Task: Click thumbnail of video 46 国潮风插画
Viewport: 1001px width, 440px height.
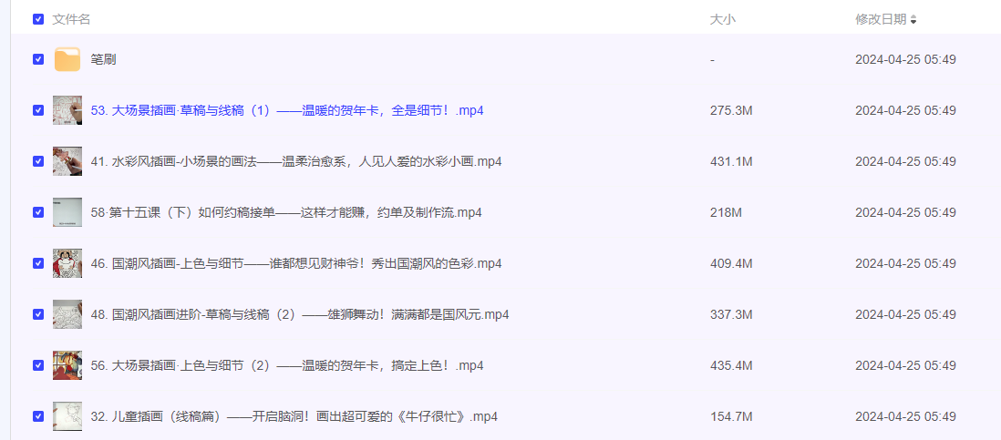Action: (67, 263)
